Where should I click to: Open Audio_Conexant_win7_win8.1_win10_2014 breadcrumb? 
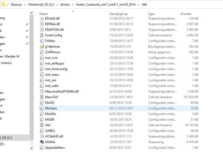[x=106, y=5]
